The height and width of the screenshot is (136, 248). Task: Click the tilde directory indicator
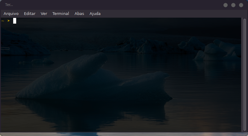pyautogui.click(x=3, y=21)
